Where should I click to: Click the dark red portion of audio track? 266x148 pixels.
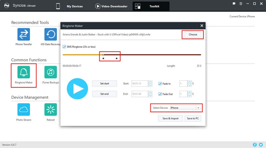(152, 55)
